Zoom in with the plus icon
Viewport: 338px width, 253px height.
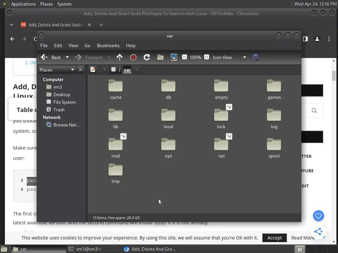207,57
